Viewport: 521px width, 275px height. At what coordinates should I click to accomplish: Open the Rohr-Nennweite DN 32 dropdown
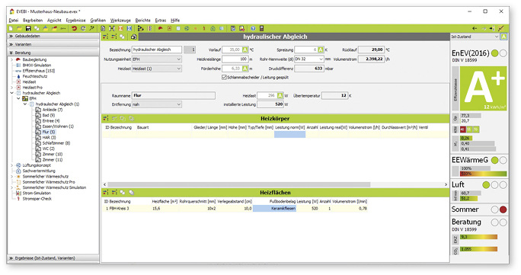click(x=309, y=59)
